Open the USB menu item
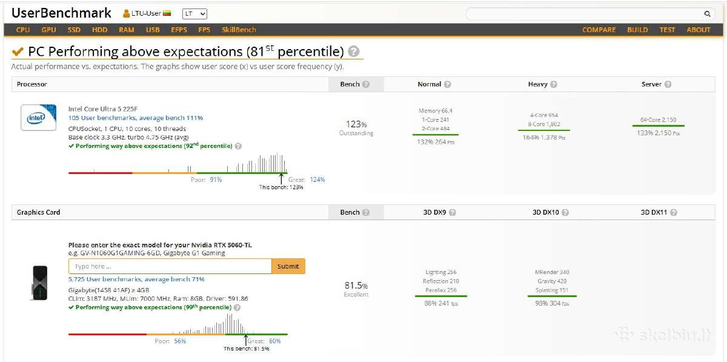The height and width of the screenshot is (362, 727). coord(153,30)
